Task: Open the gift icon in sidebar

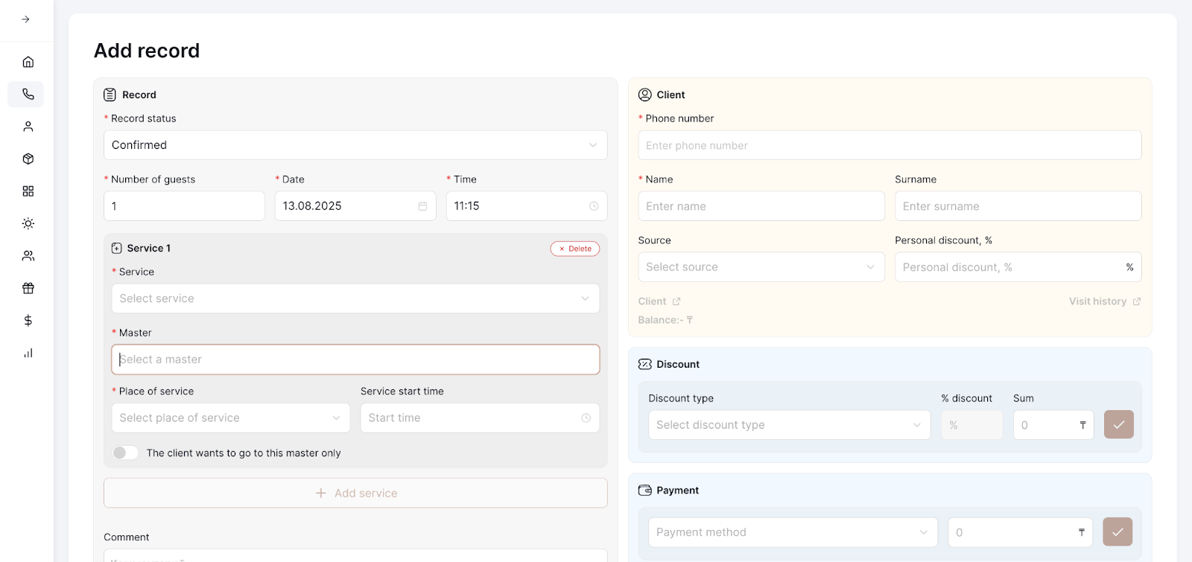Action: point(28,288)
